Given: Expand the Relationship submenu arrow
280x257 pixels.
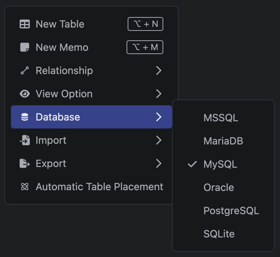Looking at the screenshot, I should (x=159, y=71).
